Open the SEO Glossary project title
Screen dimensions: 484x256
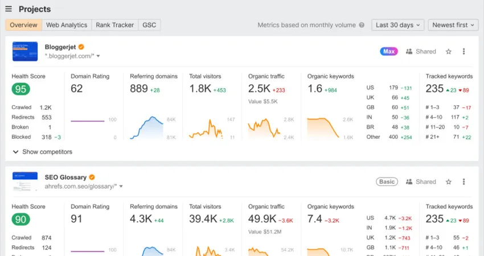tap(65, 177)
